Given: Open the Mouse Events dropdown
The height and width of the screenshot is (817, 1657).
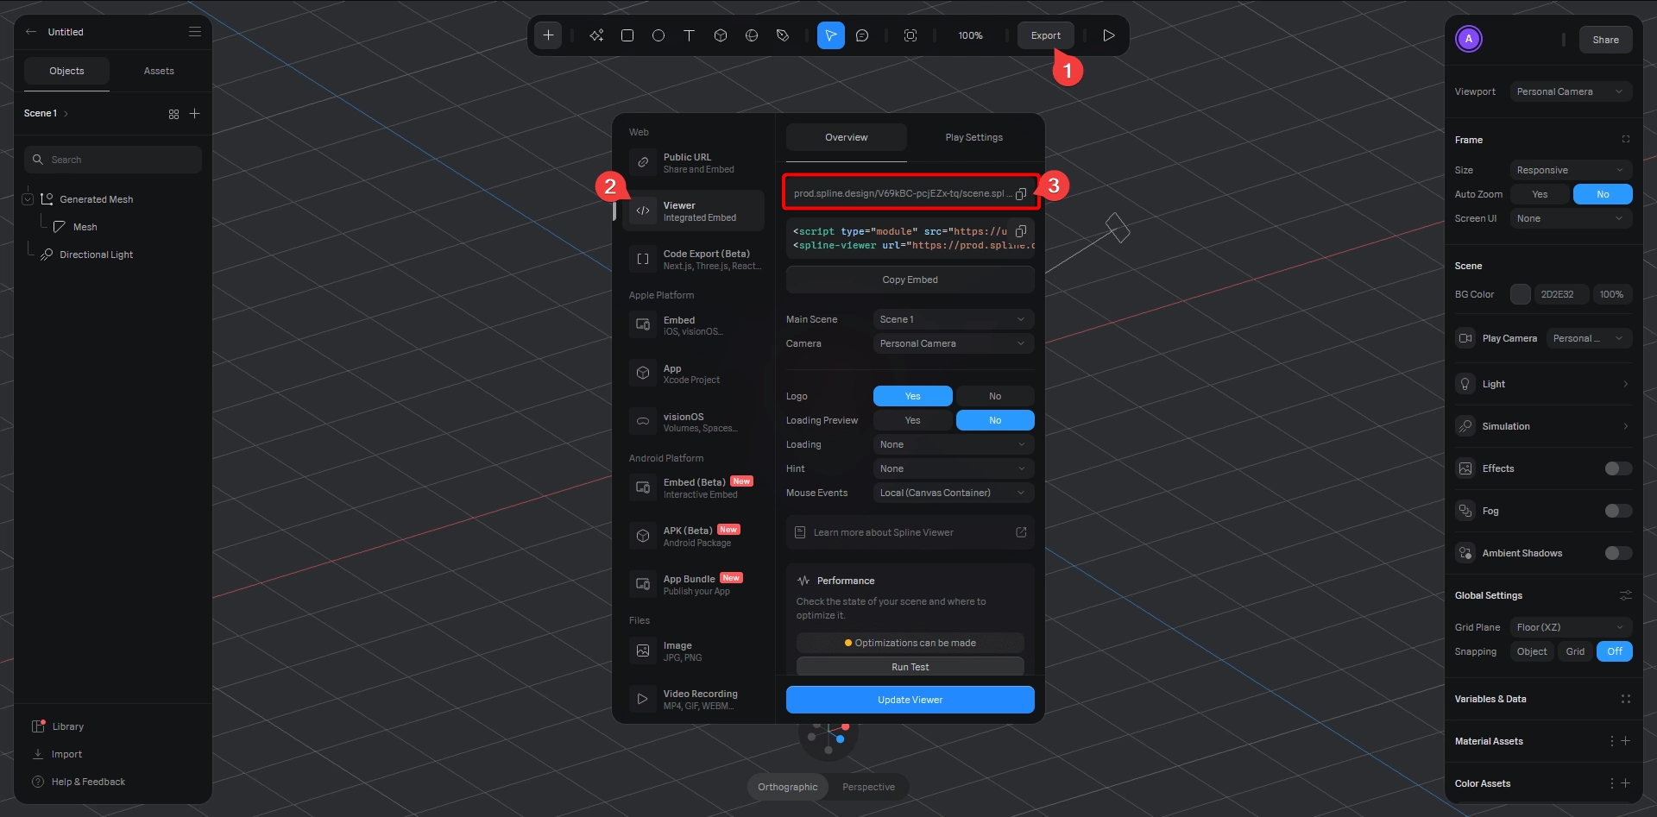Looking at the screenshot, I should click(x=953, y=493).
